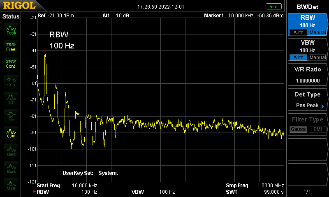Click the Rmt remote indicator

click(x=273, y=7)
